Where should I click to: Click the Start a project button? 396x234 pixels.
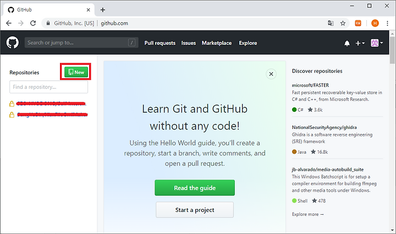click(x=195, y=210)
